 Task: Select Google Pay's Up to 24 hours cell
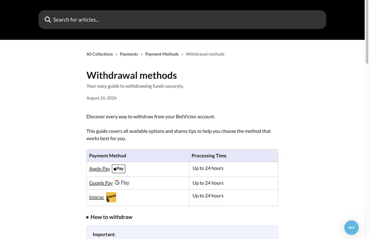234,183
